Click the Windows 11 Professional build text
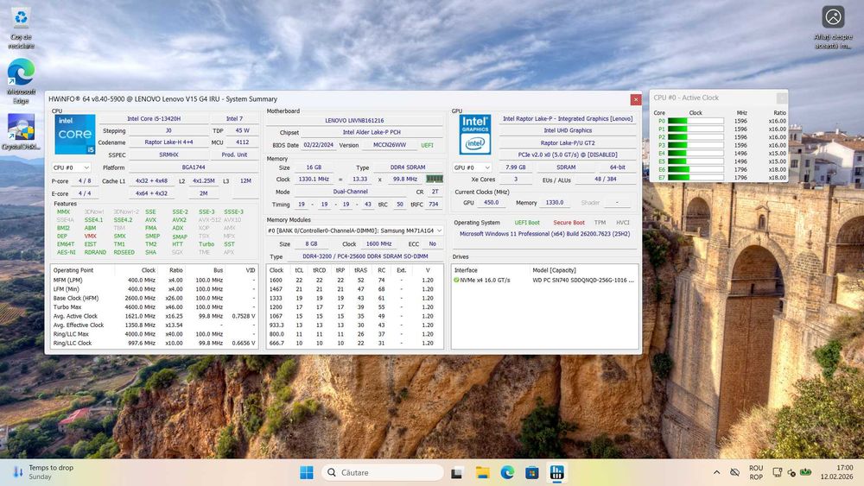This screenshot has width=864, height=486. point(544,234)
